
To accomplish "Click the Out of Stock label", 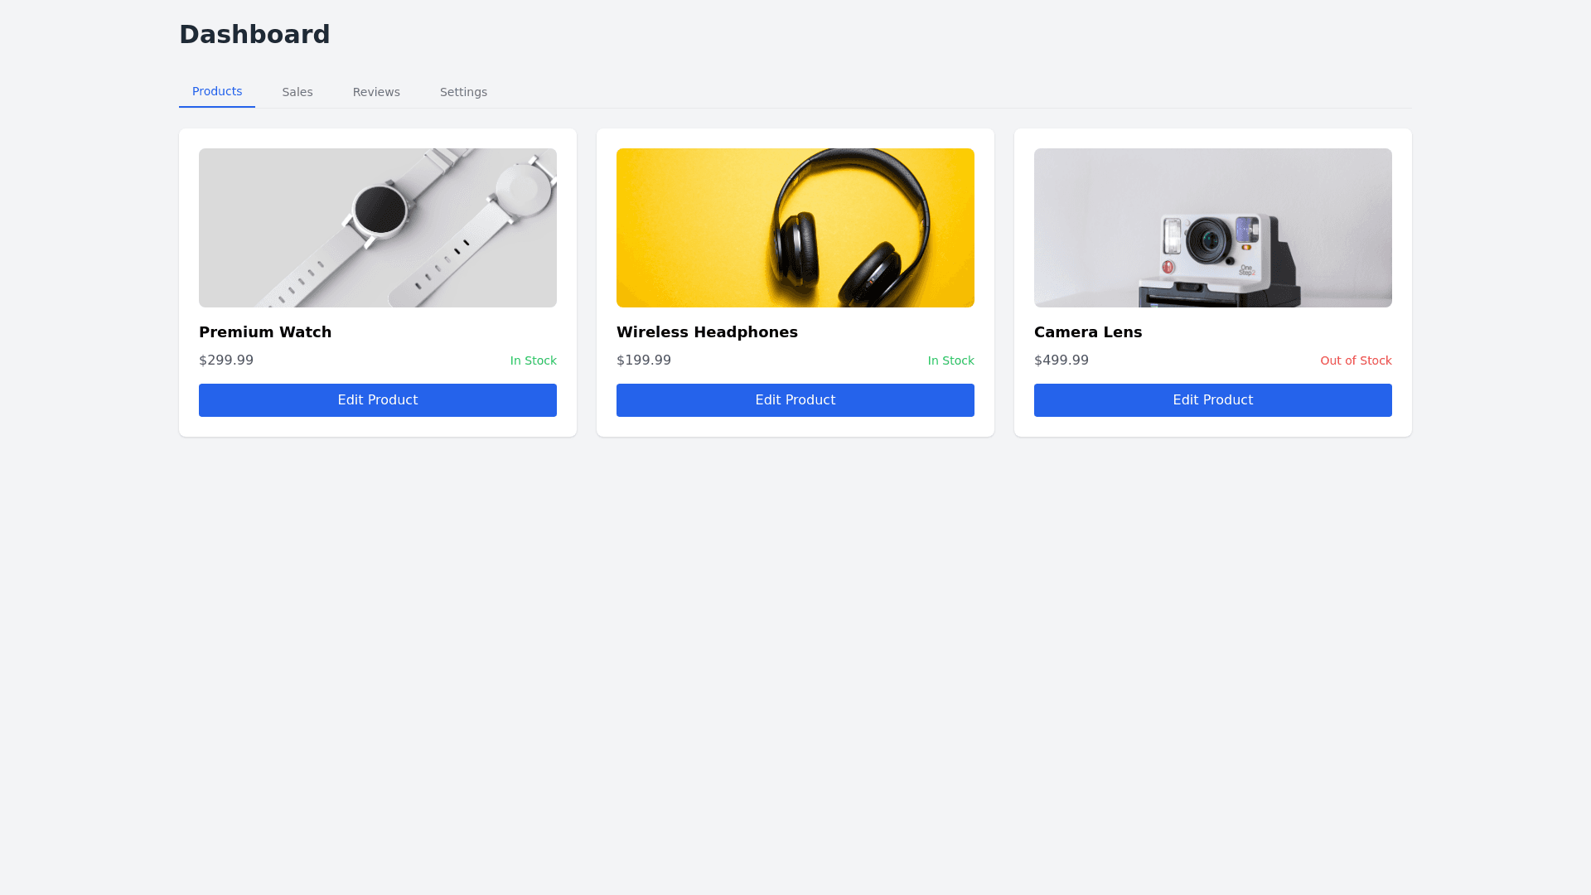I will pos(1356,360).
